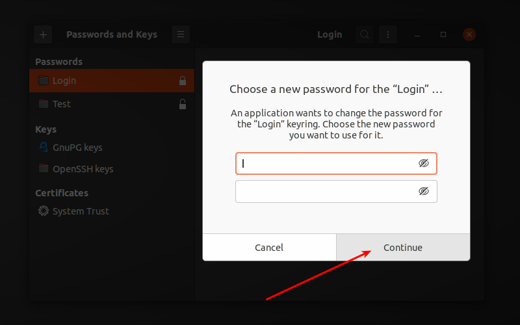
Task: Click the Continue button
Action: point(403,248)
